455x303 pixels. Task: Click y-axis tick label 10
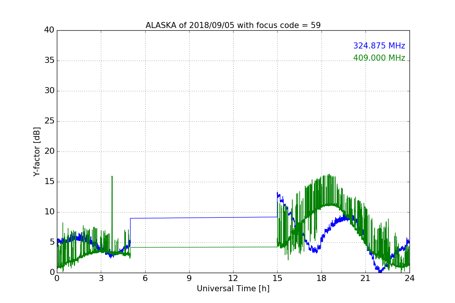coord(49,212)
